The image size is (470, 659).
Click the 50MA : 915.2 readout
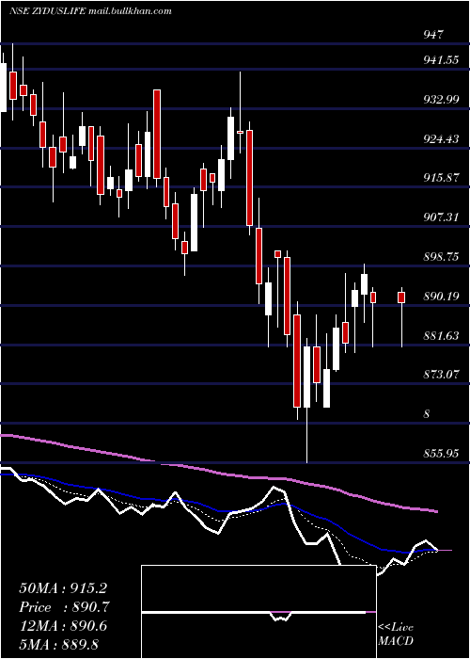(x=64, y=588)
